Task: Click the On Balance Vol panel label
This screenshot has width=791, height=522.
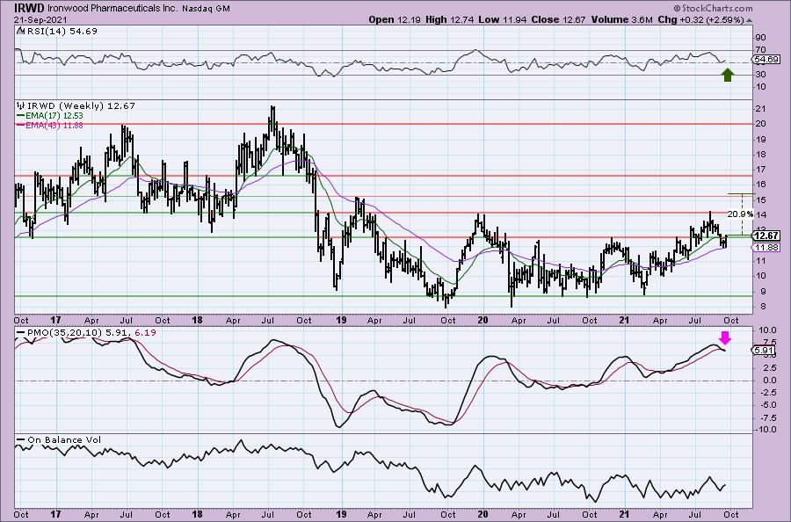Action: click(x=63, y=439)
